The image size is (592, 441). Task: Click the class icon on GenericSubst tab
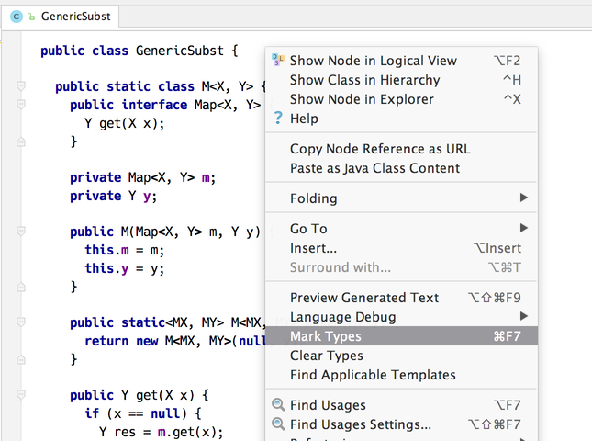(x=17, y=17)
